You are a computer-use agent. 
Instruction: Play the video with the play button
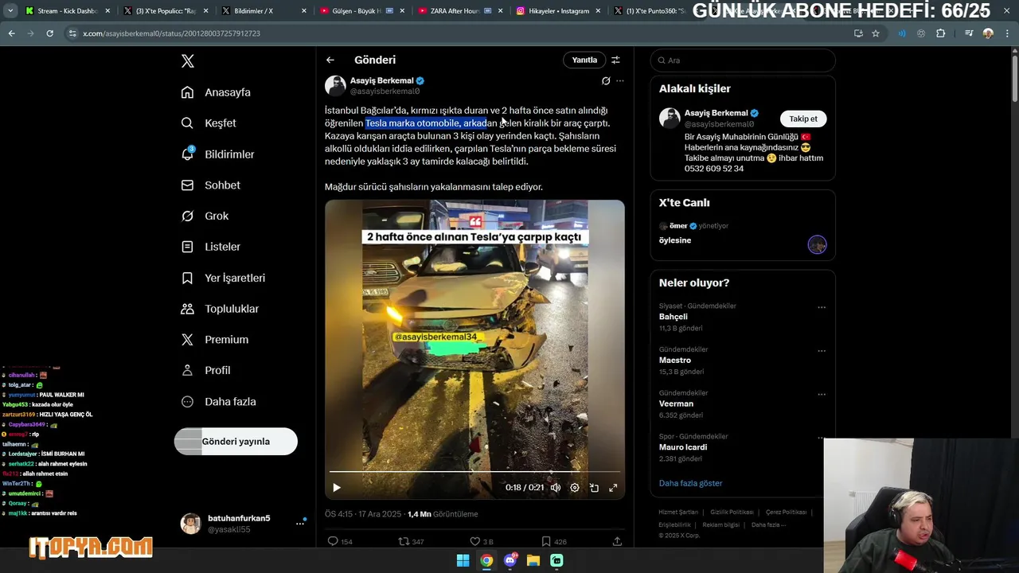click(336, 488)
